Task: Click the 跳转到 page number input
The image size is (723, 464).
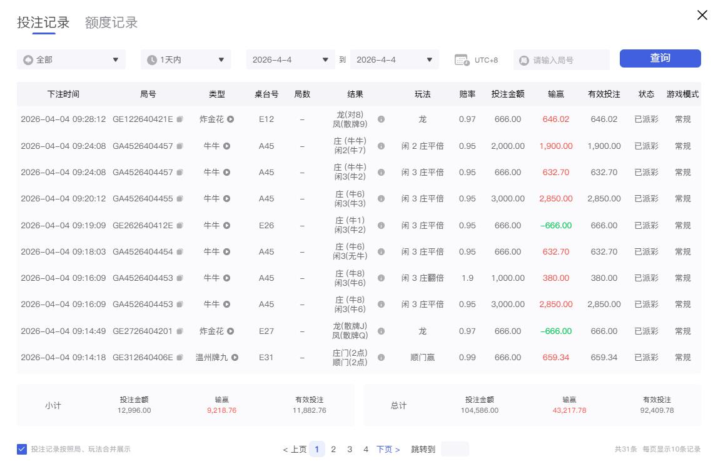Action: pos(456,449)
